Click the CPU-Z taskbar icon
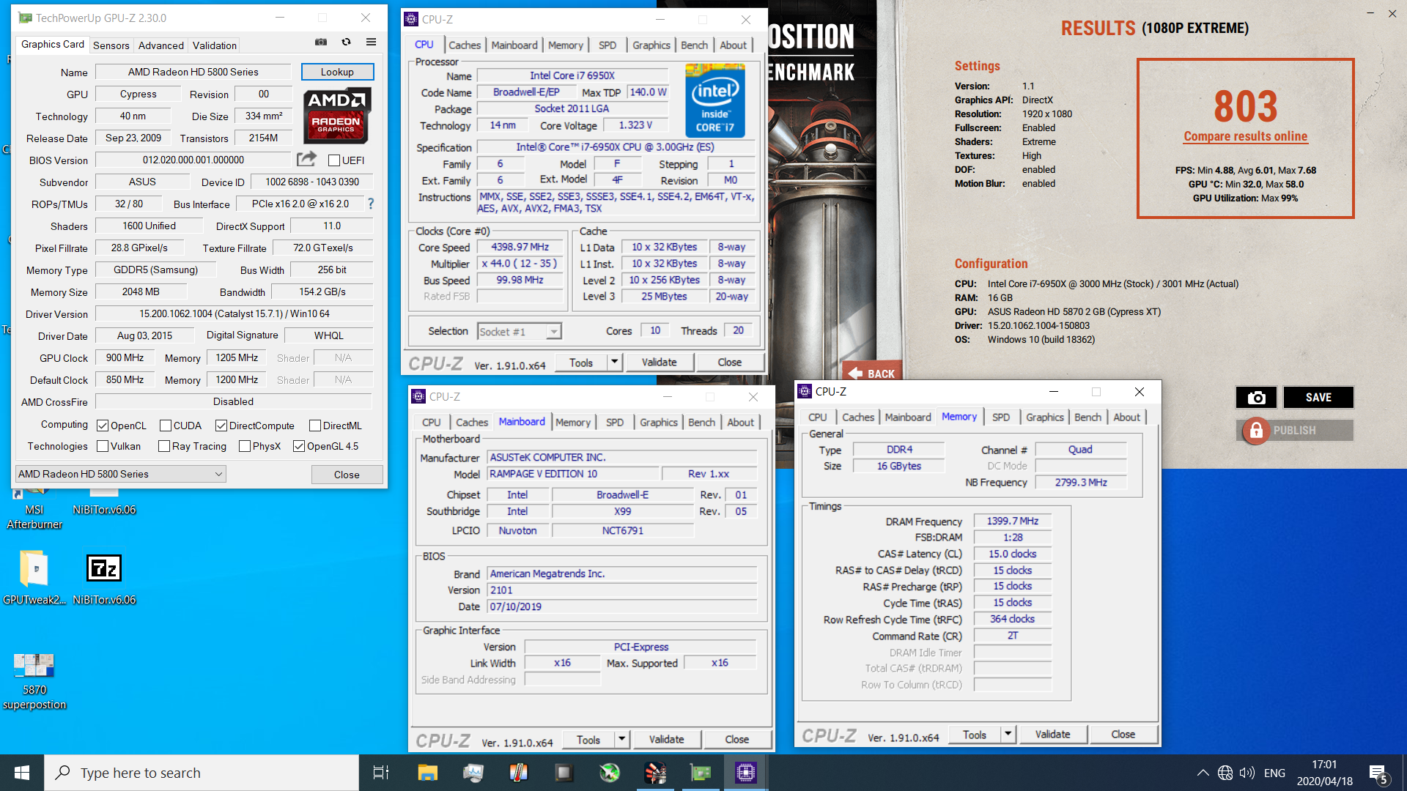1407x791 pixels. [746, 773]
